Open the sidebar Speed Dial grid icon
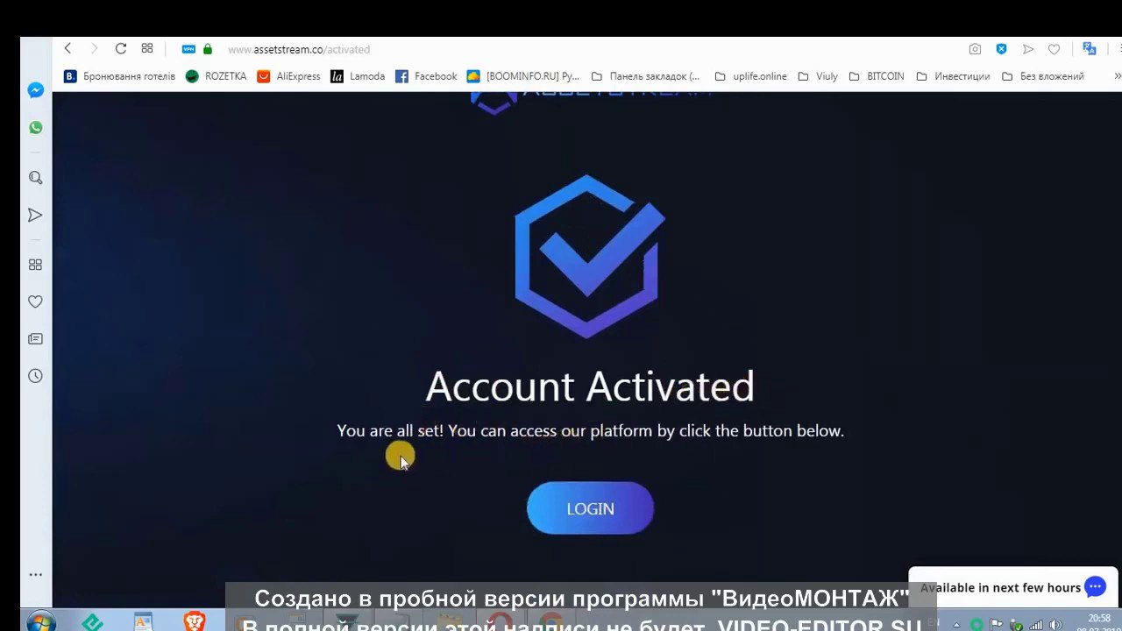1122x631 pixels. click(x=35, y=265)
